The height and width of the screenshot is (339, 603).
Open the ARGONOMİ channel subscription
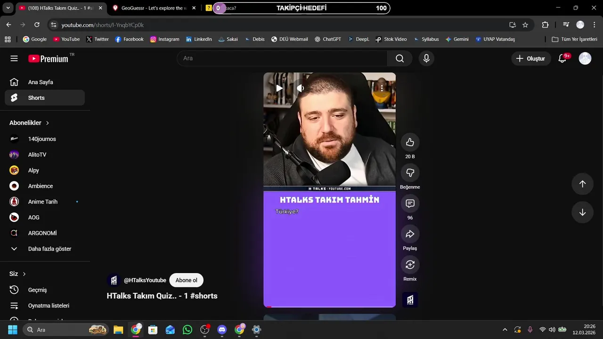pyautogui.click(x=45, y=233)
